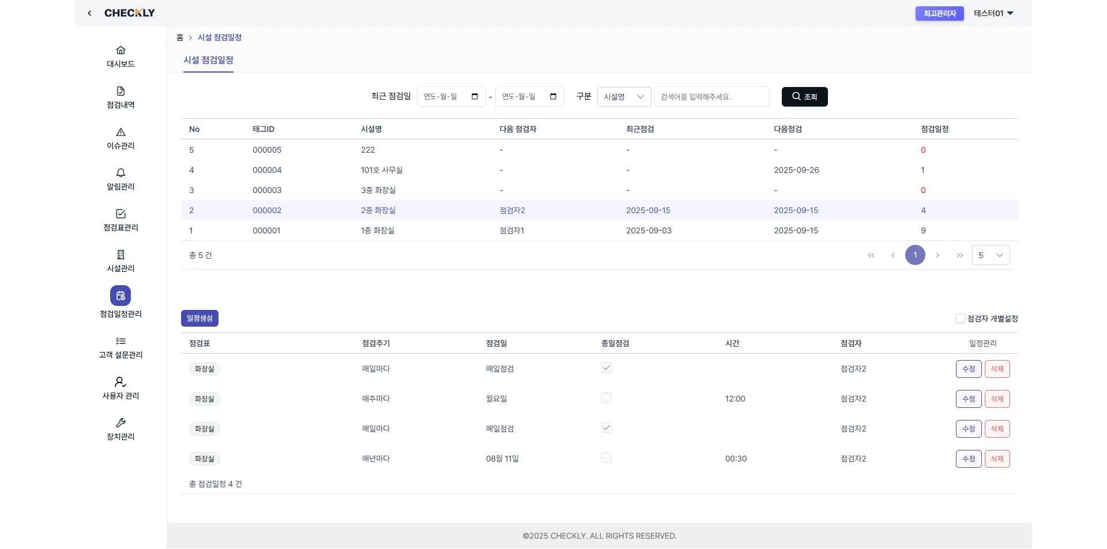Open 점검표관리 checkbox icon
The width and height of the screenshot is (1107, 549).
pos(121,214)
